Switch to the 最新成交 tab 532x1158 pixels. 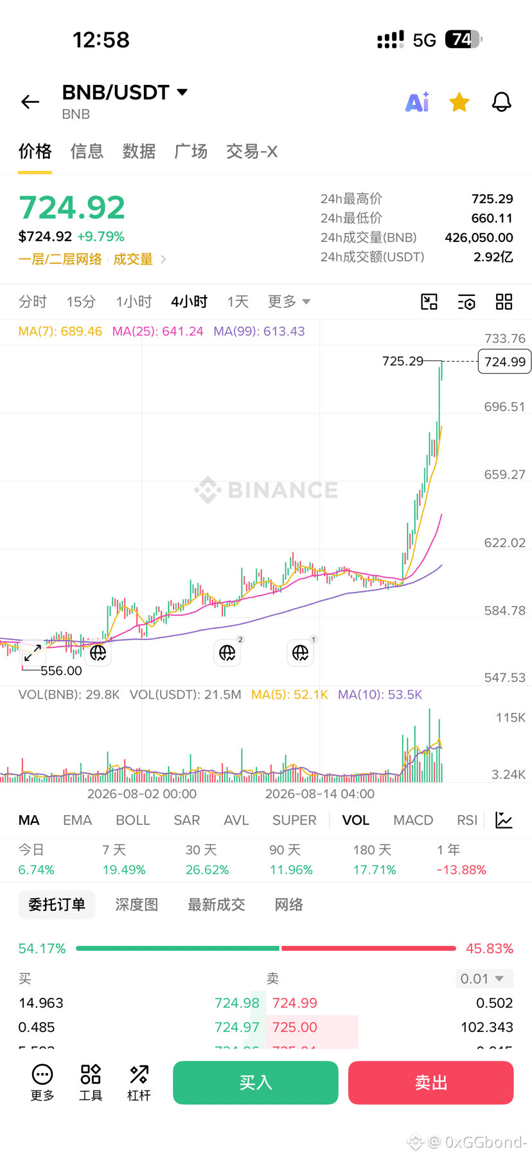(x=217, y=905)
